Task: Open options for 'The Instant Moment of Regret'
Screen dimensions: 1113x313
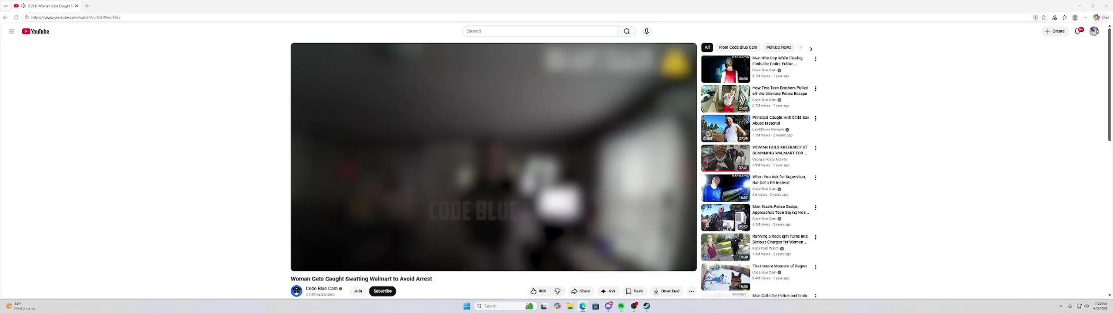Action: coord(816,267)
